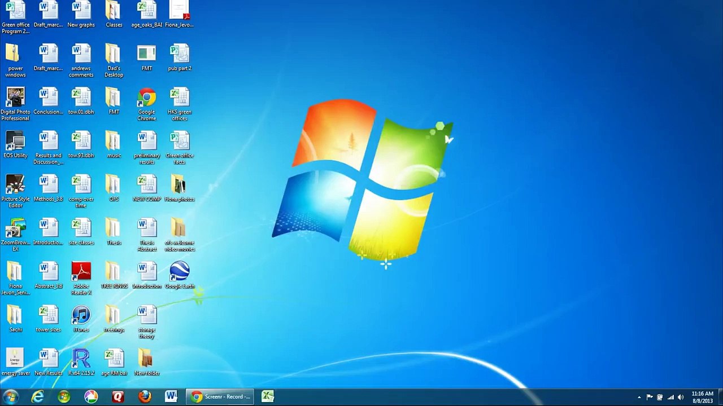The width and height of the screenshot is (723, 406).
Task: Open the NEW COMP Excel file
Action: tap(146, 188)
